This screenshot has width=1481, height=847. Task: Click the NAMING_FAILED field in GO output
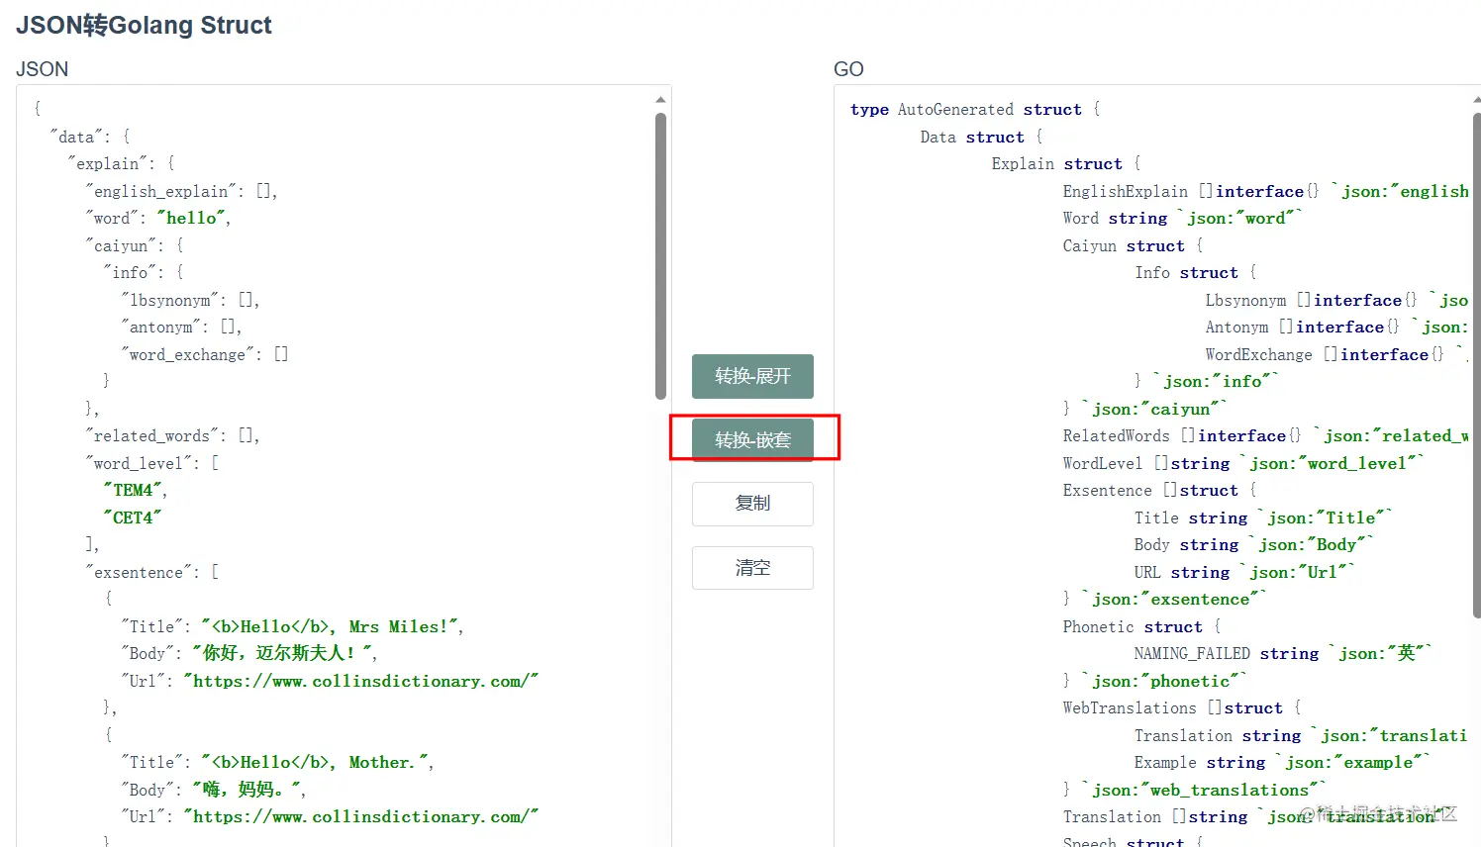(x=1191, y=654)
